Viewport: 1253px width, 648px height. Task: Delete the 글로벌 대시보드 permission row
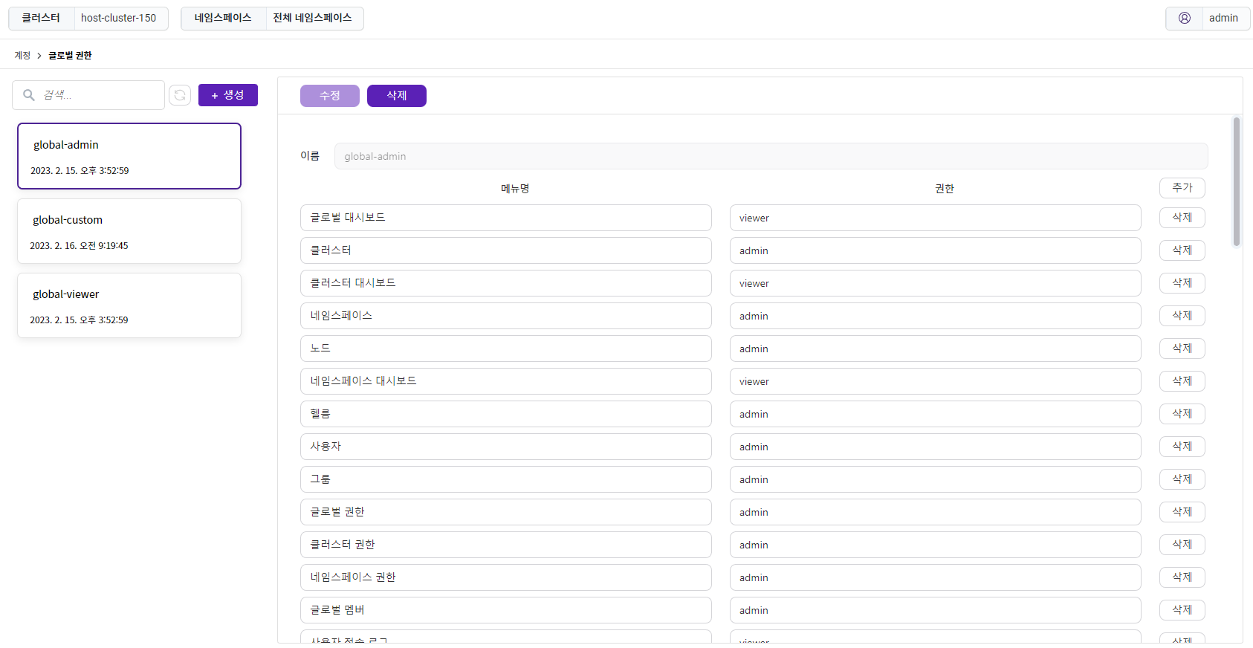(x=1182, y=218)
